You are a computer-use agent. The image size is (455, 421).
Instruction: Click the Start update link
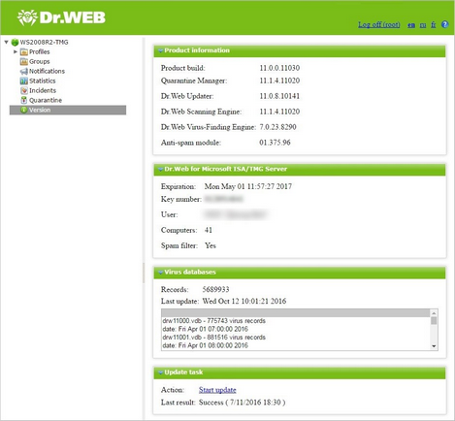(217, 390)
